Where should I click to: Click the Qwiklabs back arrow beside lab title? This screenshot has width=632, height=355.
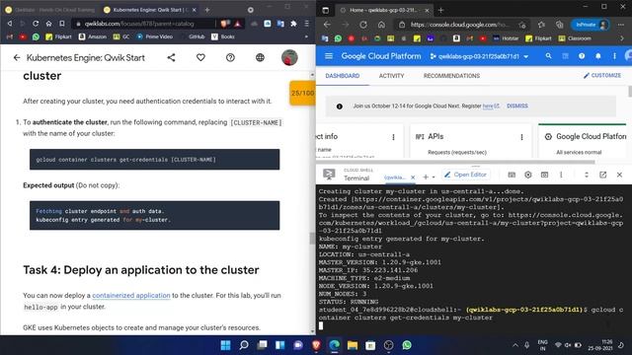coord(17,58)
